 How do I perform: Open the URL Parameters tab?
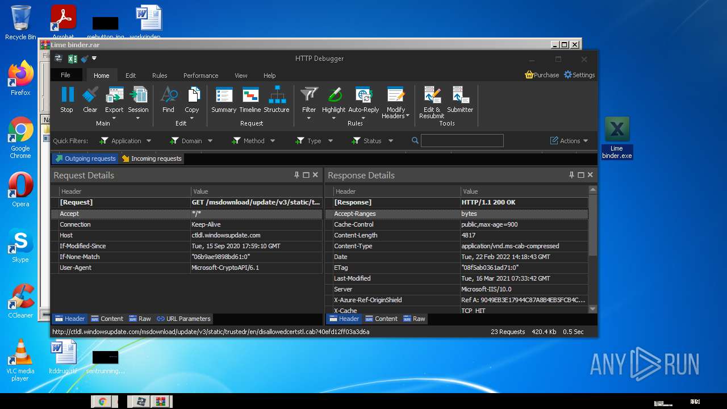click(x=183, y=319)
